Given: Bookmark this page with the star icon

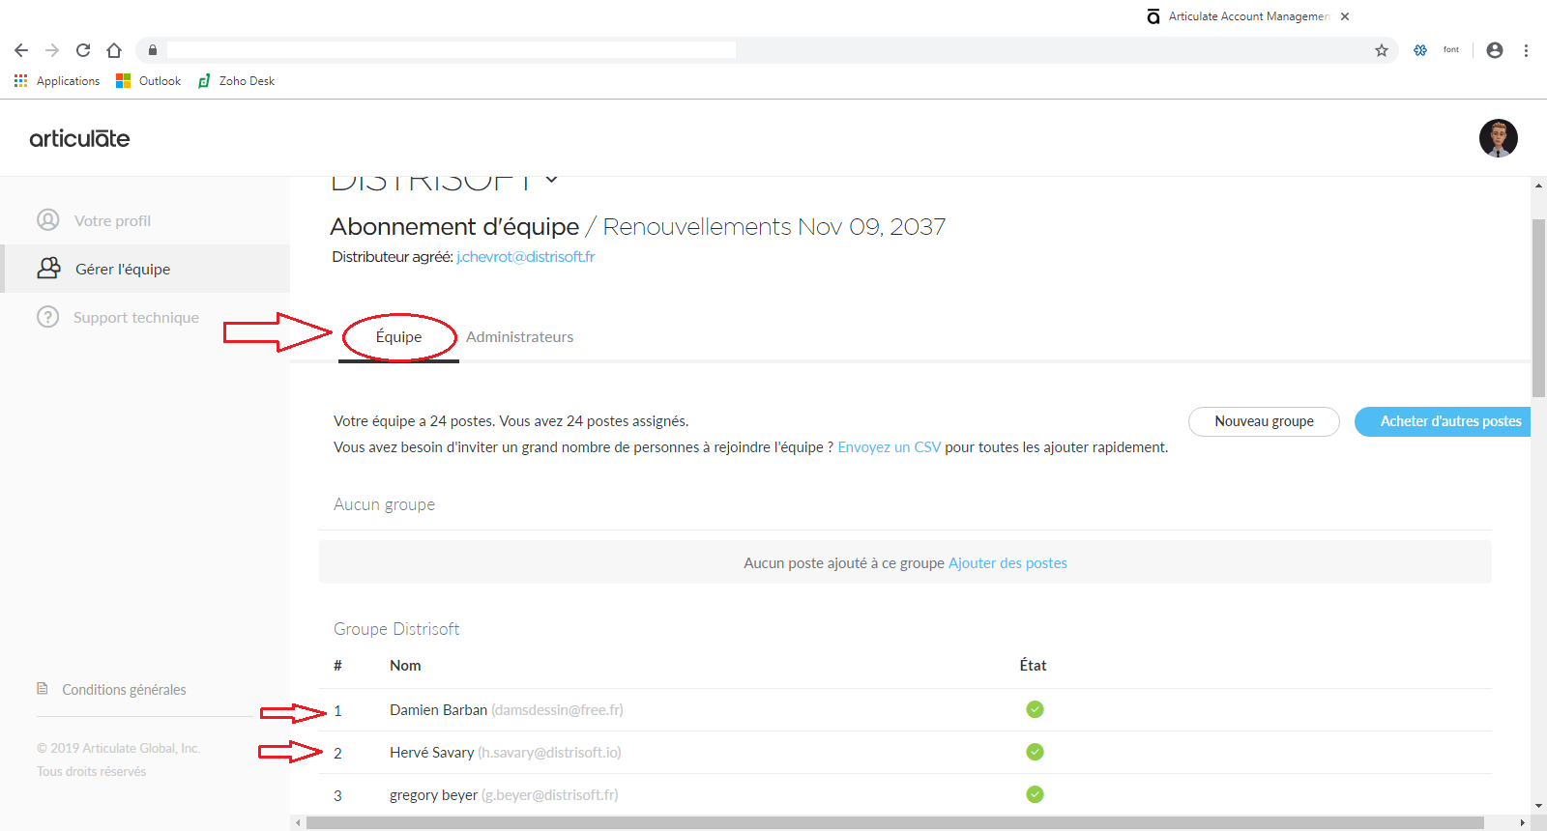Looking at the screenshot, I should (x=1382, y=50).
